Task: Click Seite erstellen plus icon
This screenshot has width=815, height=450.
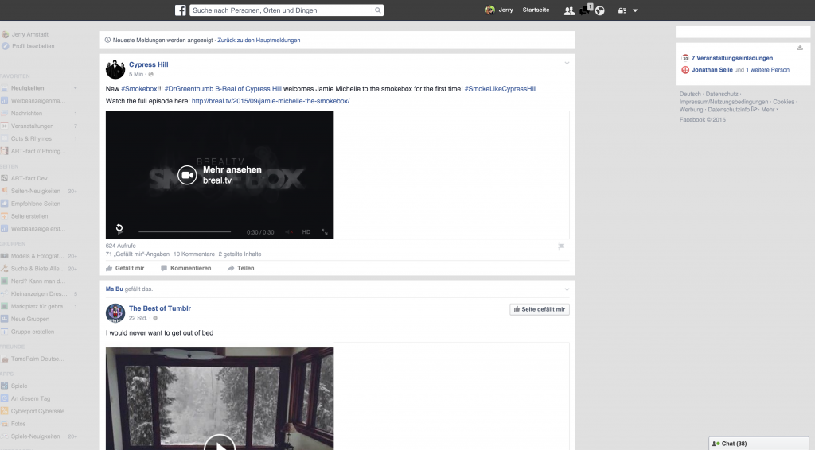Action: pos(4,216)
